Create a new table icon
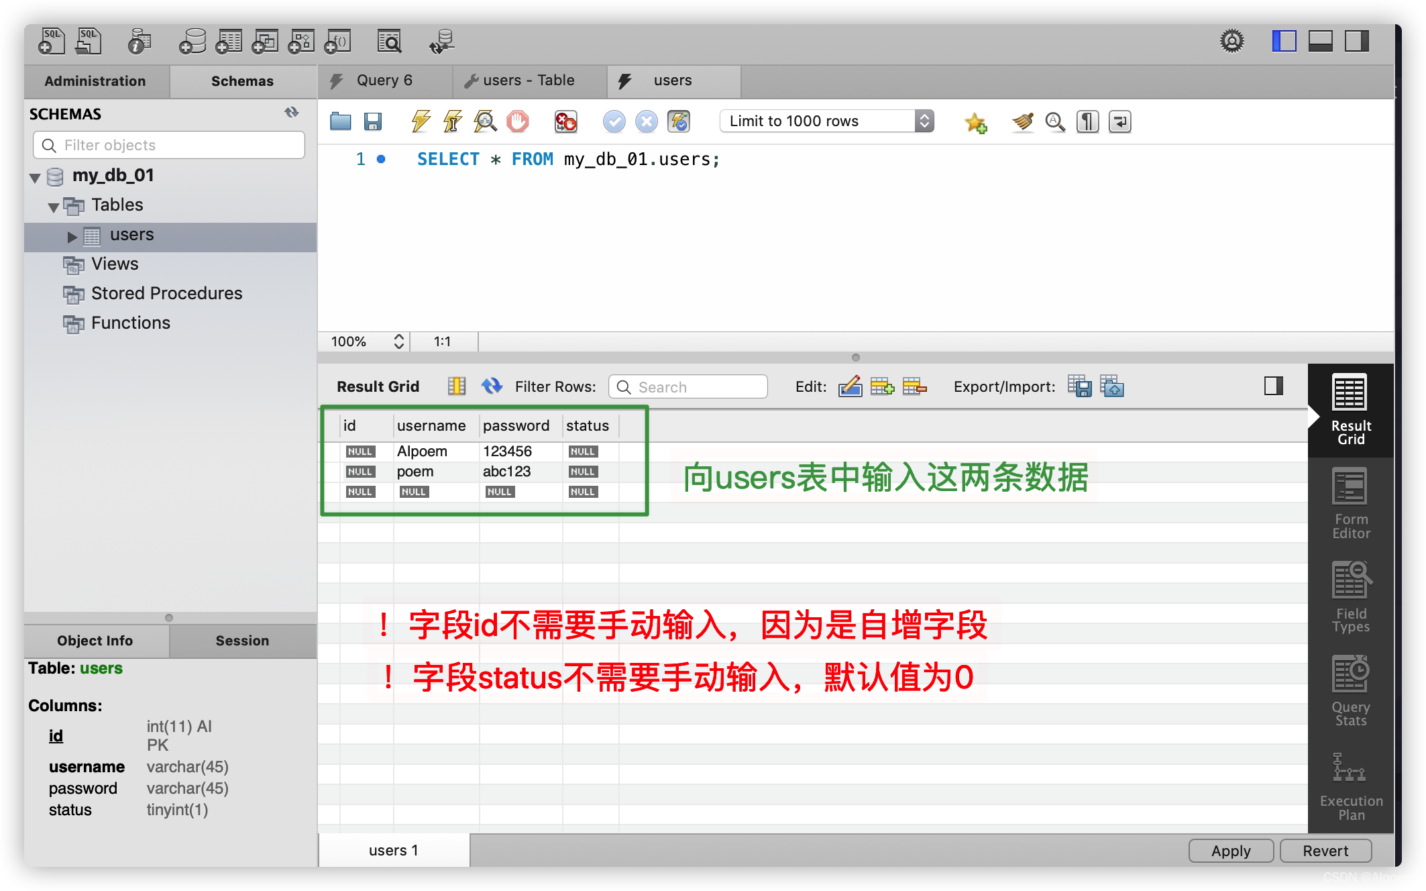Screen dimensions: 1426x891 (229, 42)
